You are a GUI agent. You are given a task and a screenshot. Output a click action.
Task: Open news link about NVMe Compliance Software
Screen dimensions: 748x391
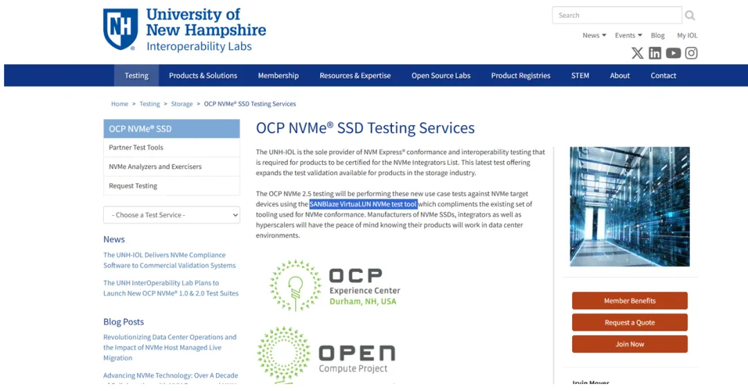tap(170, 260)
